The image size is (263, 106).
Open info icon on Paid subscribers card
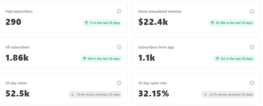(119, 11)
